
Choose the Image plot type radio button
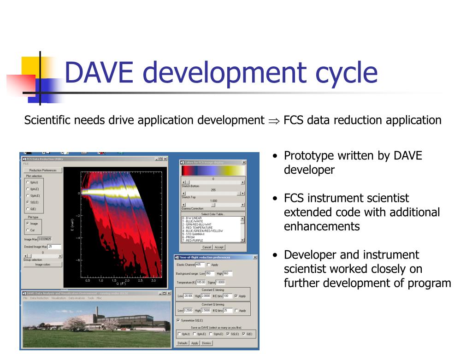click(28, 224)
